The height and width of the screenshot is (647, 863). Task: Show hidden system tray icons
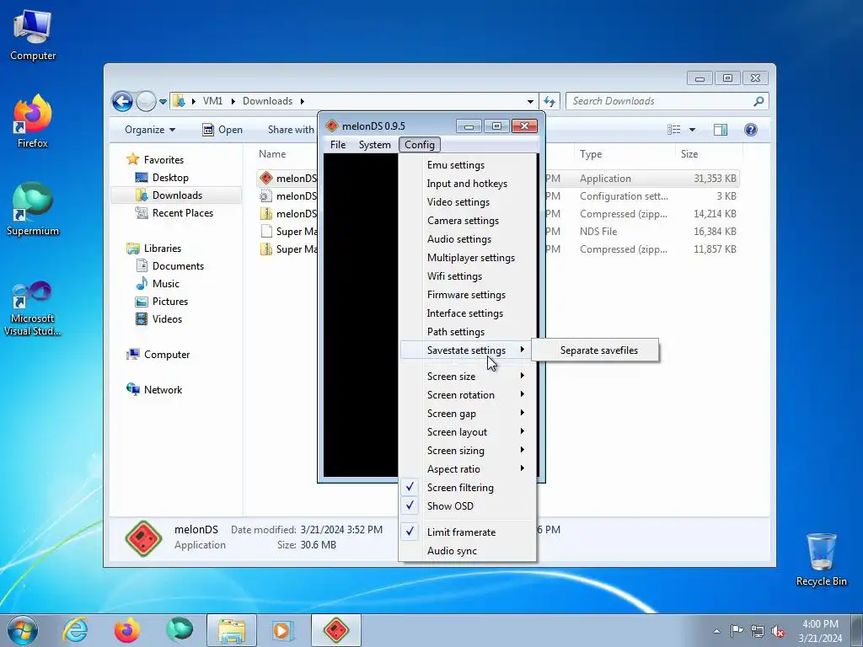tap(716, 631)
